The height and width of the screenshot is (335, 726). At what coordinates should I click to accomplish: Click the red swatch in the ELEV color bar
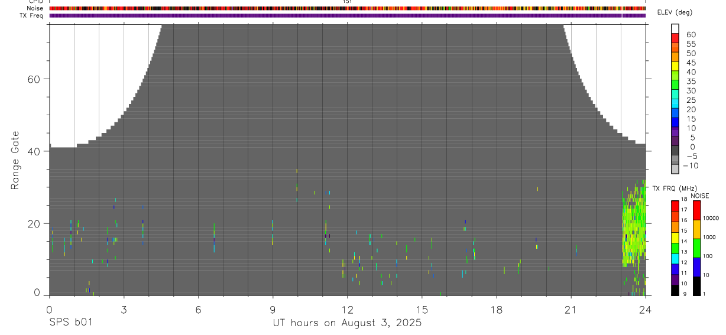675,37
